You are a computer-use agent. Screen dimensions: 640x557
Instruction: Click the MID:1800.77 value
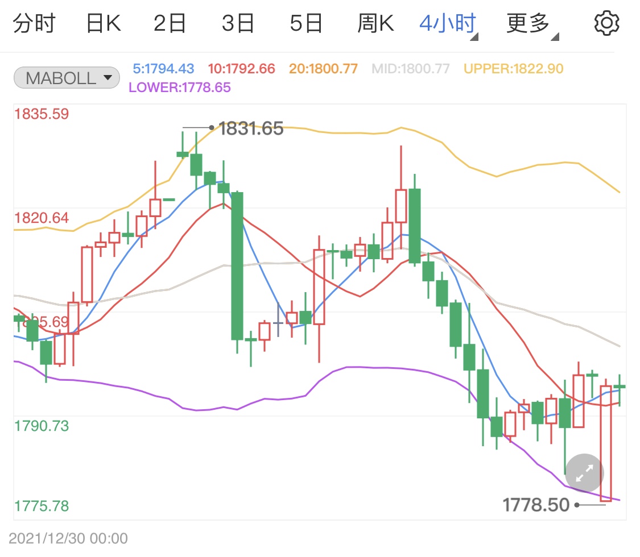click(x=411, y=69)
